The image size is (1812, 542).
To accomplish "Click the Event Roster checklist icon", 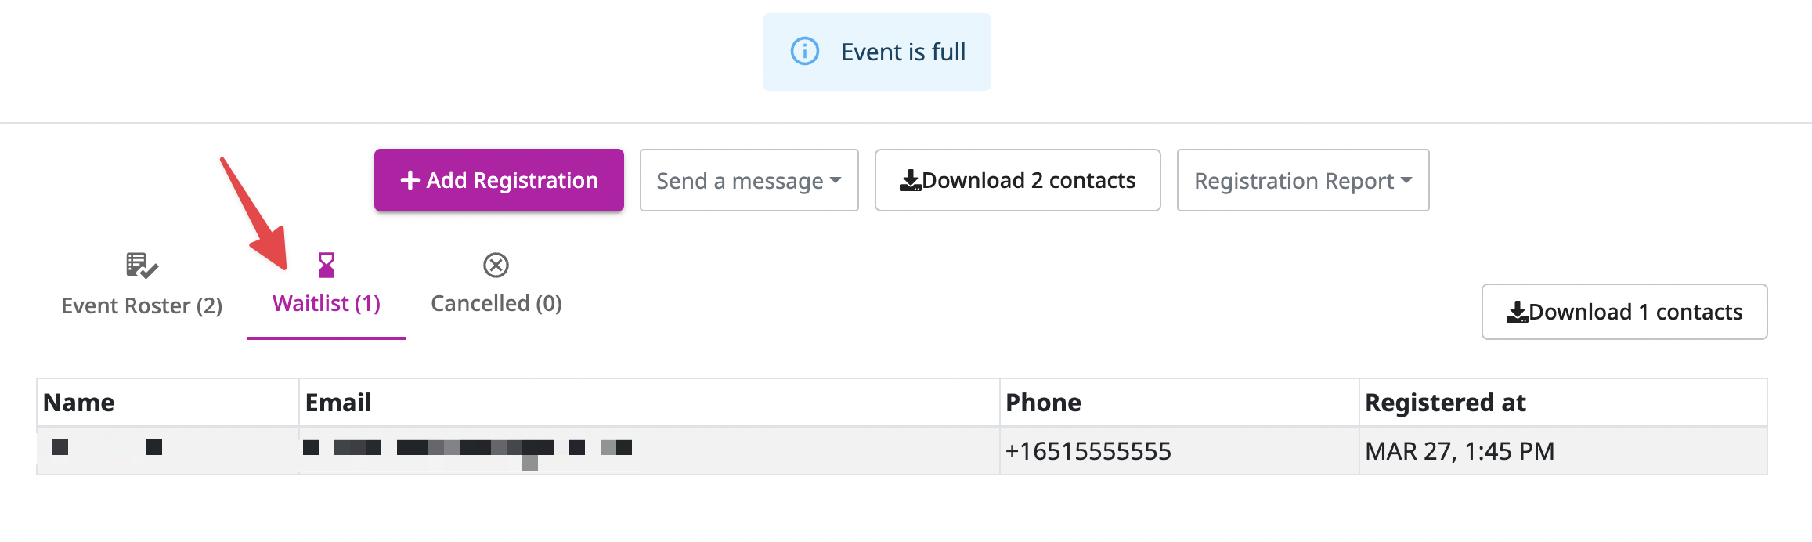I will coord(142,266).
